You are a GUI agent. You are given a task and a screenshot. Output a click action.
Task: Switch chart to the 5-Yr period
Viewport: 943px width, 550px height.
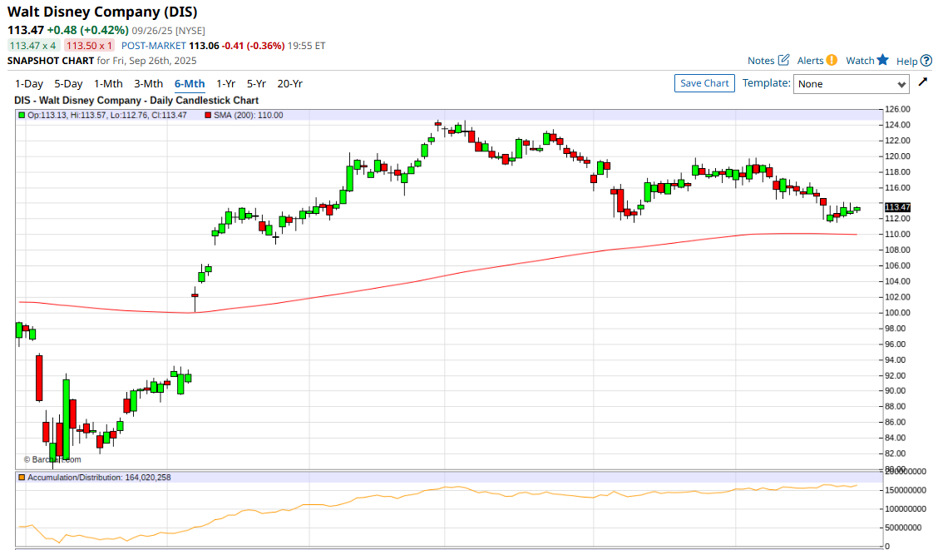click(256, 84)
